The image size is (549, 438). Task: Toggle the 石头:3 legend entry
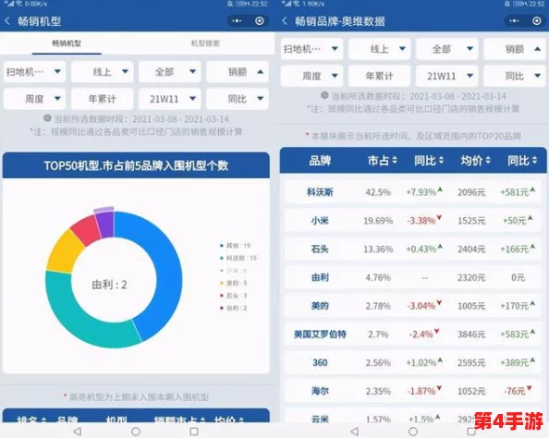233,296
